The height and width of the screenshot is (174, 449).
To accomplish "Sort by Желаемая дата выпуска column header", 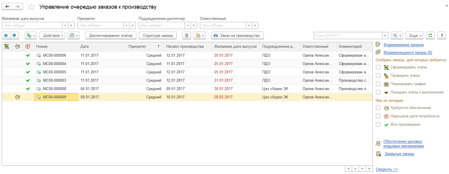I will 236,46.
